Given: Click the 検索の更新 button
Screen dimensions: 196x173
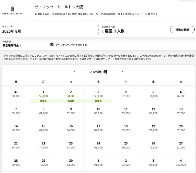Looking at the screenshot, I should point(182,30).
